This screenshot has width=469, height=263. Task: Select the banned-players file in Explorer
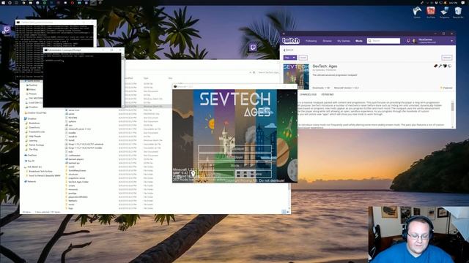pyautogui.click(x=76, y=159)
